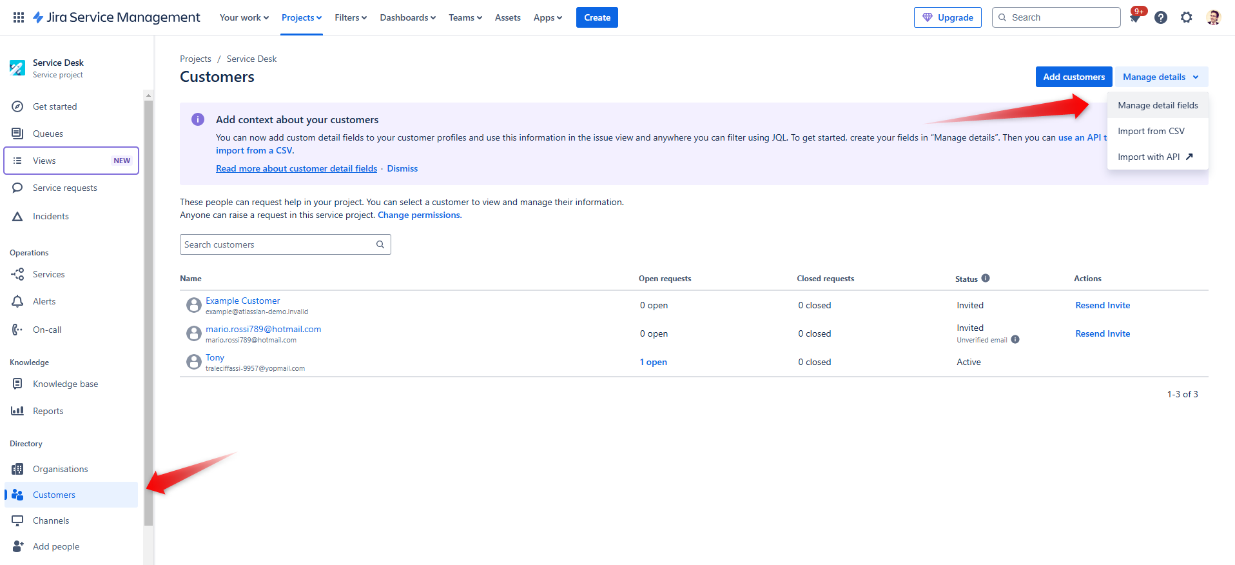Open the app switcher grid icon
1235x565 pixels.
click(19, 17)
